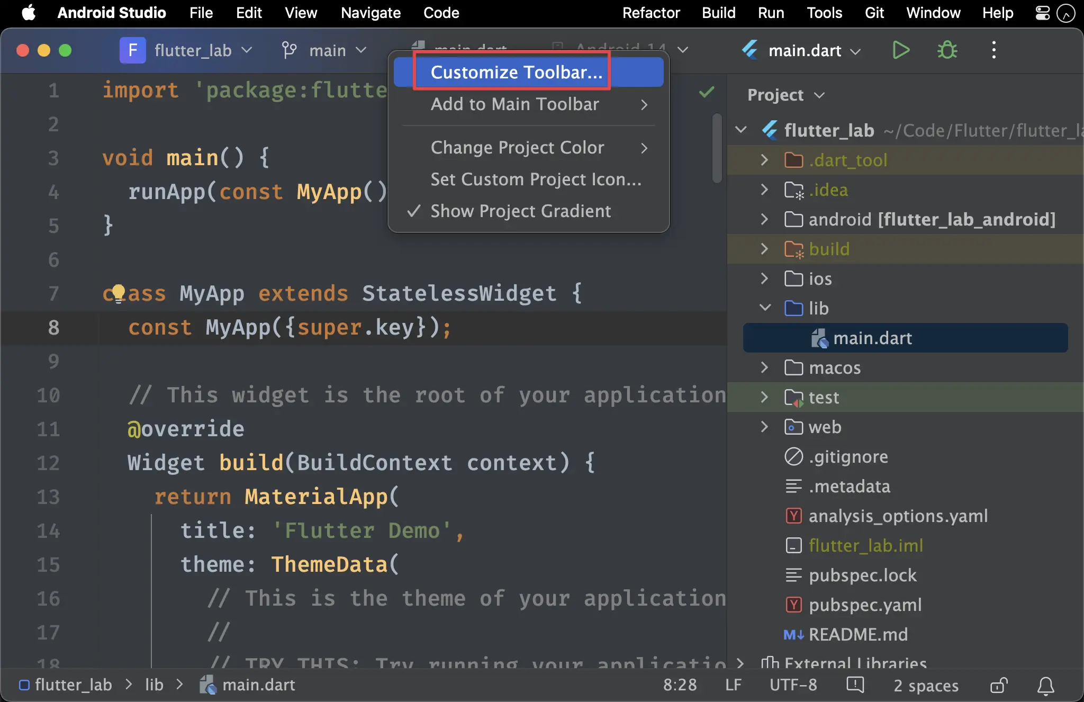1084x702 pixels.
Task: Open macOS Control Center icon
Action: click(x=1042, y=13)
